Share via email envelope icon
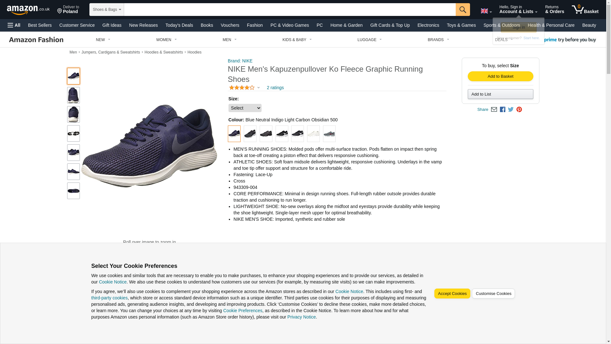The width and height of the screenshot is (611, 344). click(x=494, y=110)
